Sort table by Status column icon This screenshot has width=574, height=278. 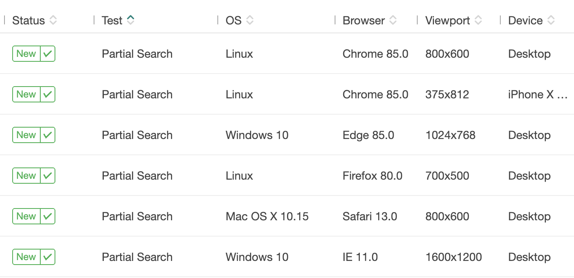click(x=53, y=20)
